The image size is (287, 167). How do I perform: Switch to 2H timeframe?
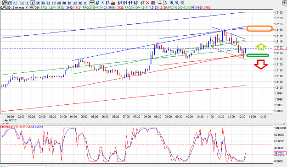(x=59, y=3)
